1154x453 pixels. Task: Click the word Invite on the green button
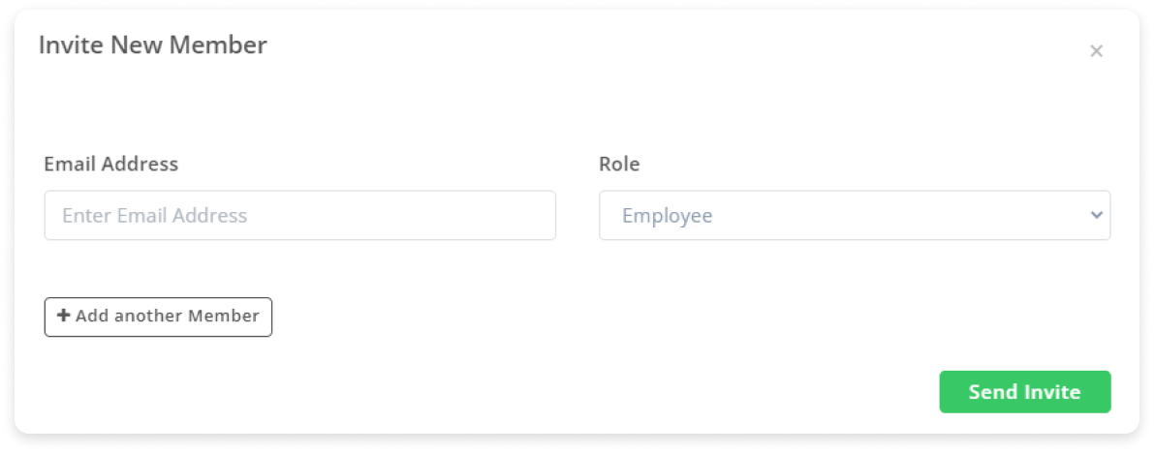[x=1054, y=392]
